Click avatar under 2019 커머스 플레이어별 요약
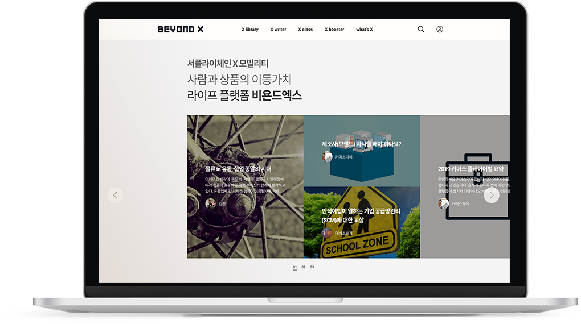Screen dimensions: 581x324 coord(444,203)
